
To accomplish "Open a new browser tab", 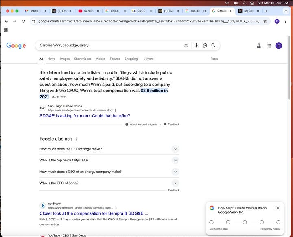I will [x=267, y=11].
